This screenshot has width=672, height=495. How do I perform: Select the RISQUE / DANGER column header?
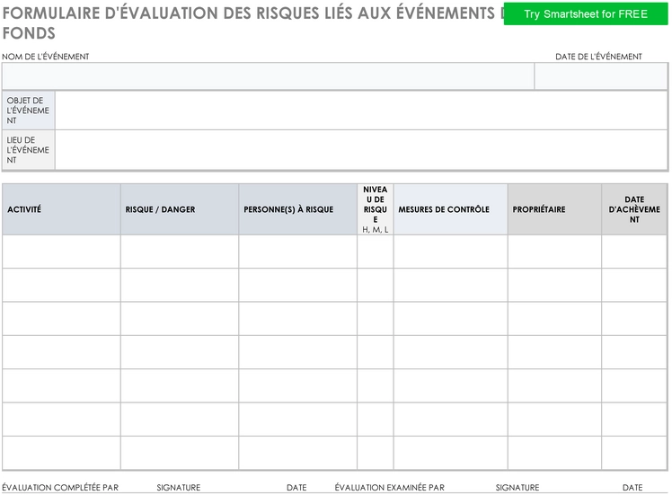point(180,209)
